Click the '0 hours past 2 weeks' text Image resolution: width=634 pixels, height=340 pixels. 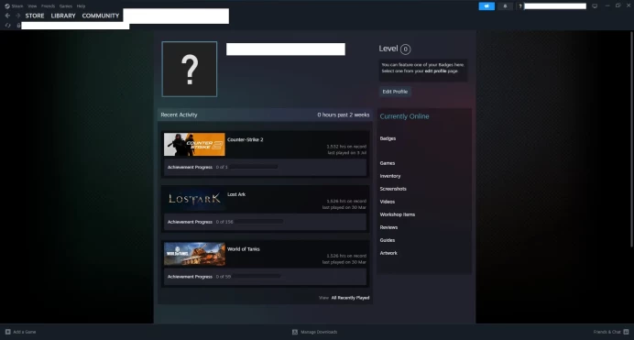click(344, 115)
